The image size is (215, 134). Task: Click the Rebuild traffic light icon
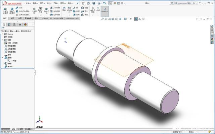coord(115,3)
